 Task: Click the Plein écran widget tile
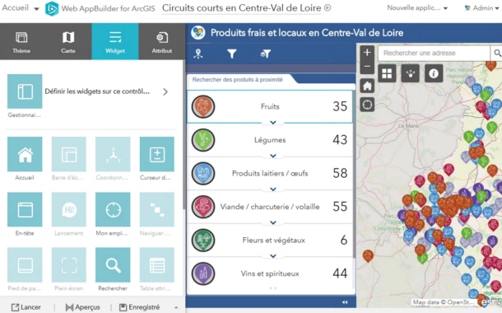pos(69,265)
